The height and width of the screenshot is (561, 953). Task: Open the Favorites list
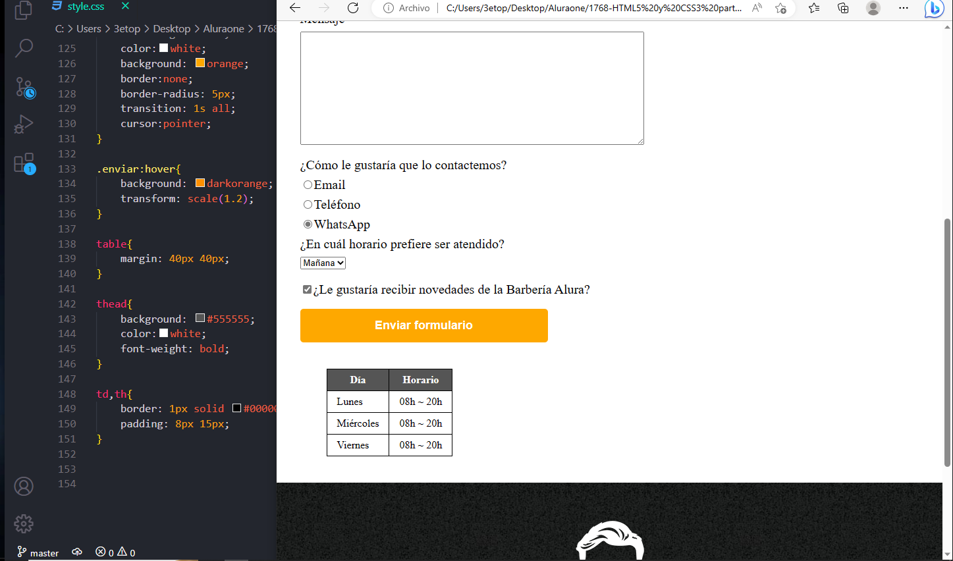point(814,8)
